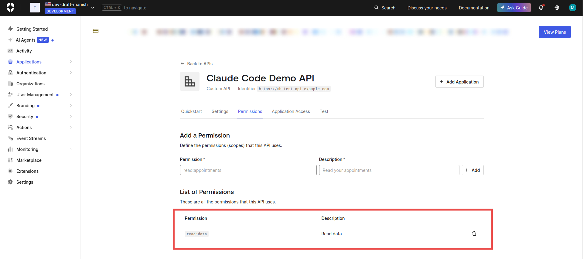This screenshot has width=583, height=259.
Task: Open the language globe menu
Action: point(557,8)
